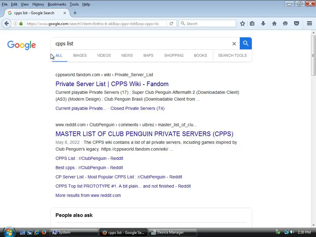Switch to MAPS results tab
The height and width of the screenshot is (237, 316).
148,56
